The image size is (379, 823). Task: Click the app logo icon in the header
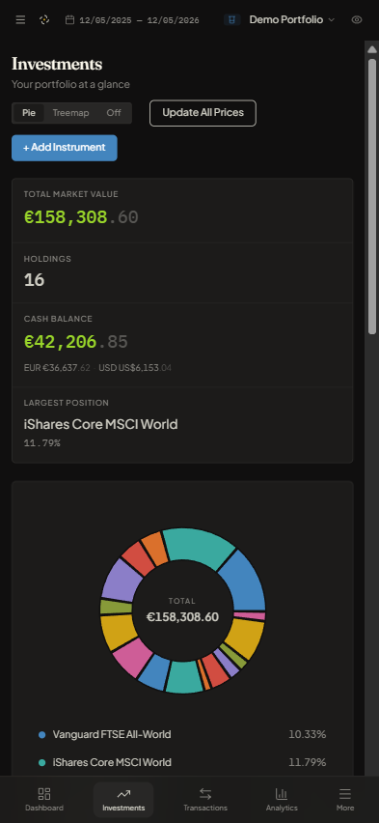[x=44, y=20]
